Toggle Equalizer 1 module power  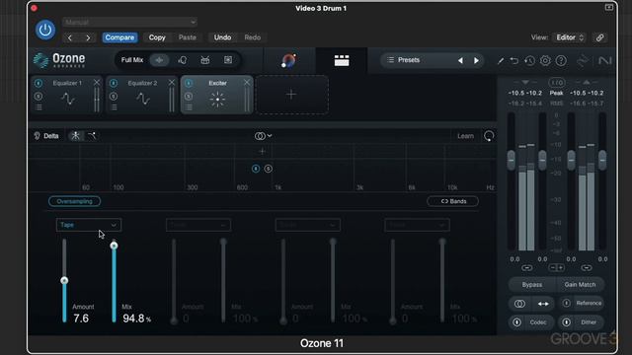[39, 83]
